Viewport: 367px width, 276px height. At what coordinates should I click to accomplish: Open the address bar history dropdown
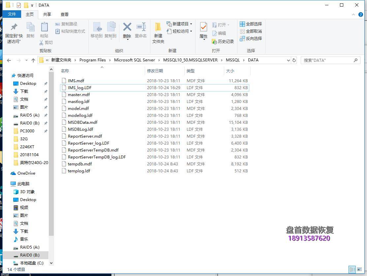[x=288, y=60]
